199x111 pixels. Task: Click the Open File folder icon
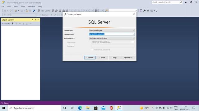coord(27,11)
